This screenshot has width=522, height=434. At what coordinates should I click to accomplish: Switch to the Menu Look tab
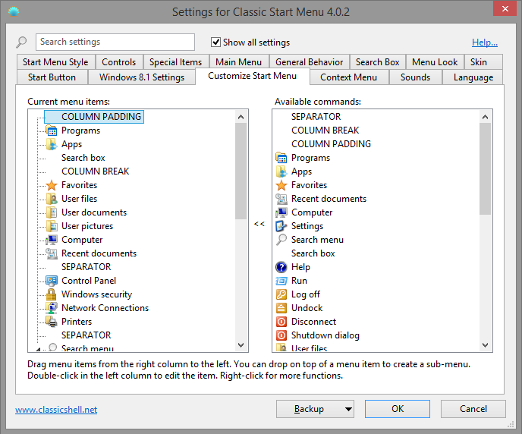pos(435,62)
